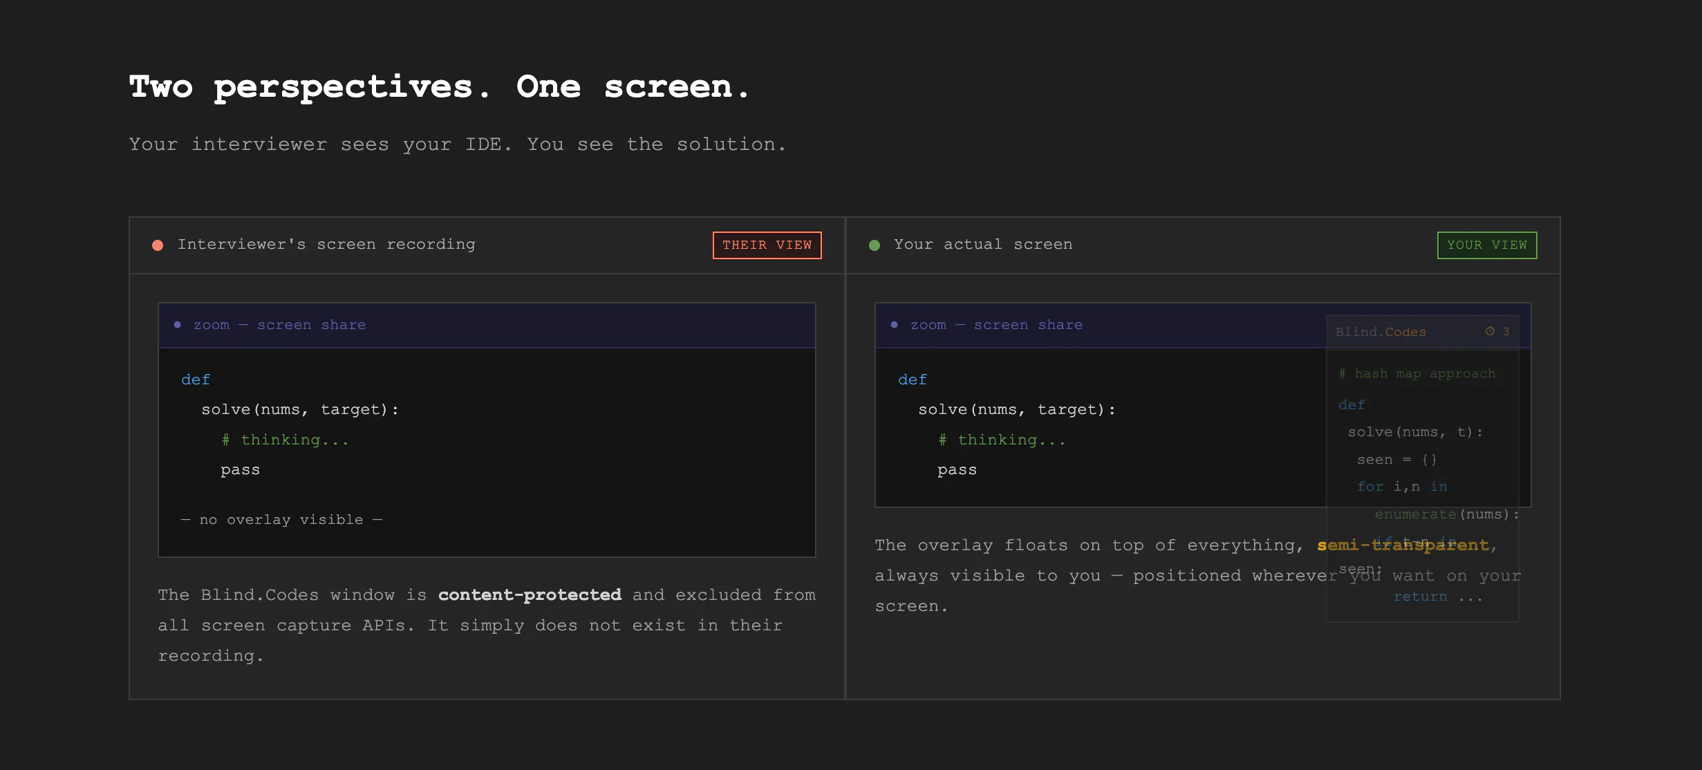This screenshot has height=770, width=1702.
Task: Click the green dot beside Your actual screen
Action: [875, 245]
